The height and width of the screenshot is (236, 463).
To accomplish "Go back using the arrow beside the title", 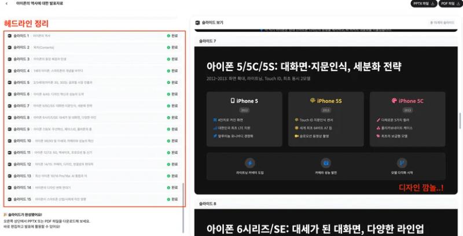I will (6, 3).
